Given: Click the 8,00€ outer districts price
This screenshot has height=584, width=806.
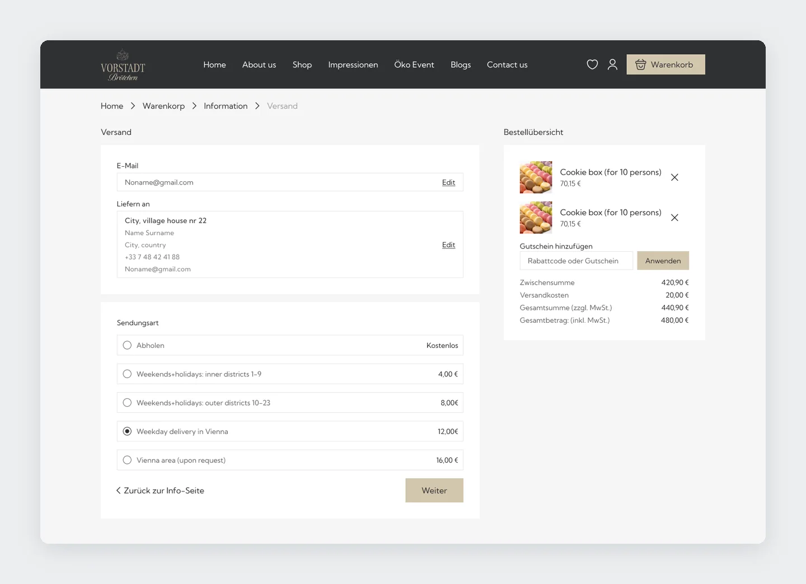Looking at the screenshot, I should click(x=449, y=403).
